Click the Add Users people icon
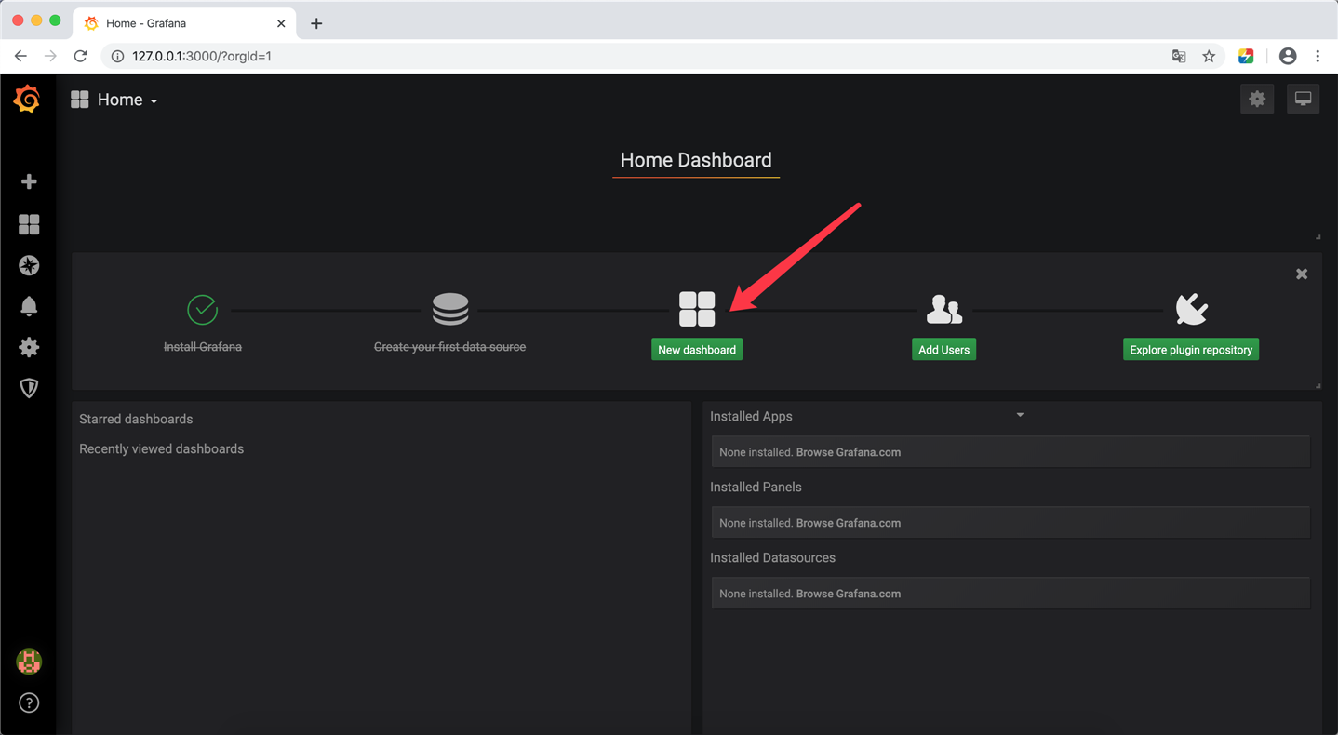This screenshot has height=735, width=1338. pyautogui.click(x=943, y=309)
